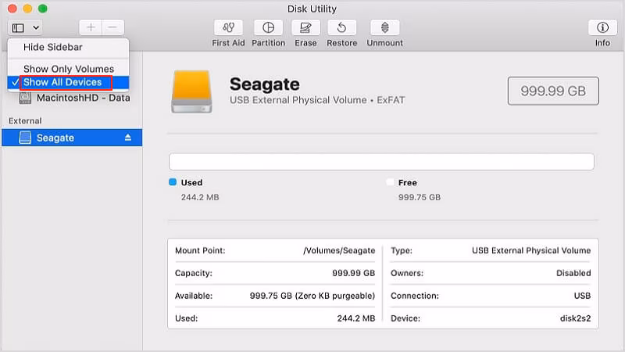Click the First Aid toolbar icon
The width and height of the screenshot is (625, 352).
[228, 27]
